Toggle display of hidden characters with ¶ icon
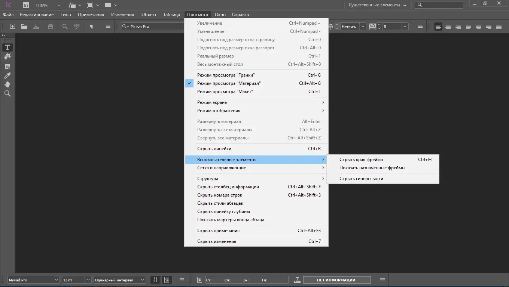509x287 pixels. [92, 26]
